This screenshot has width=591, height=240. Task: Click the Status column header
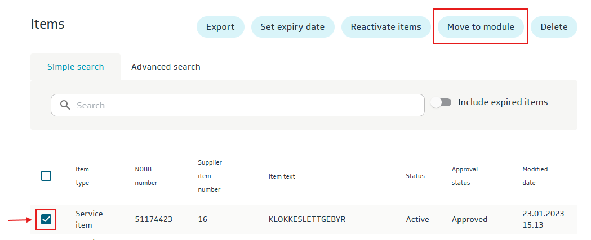point(415,176)
